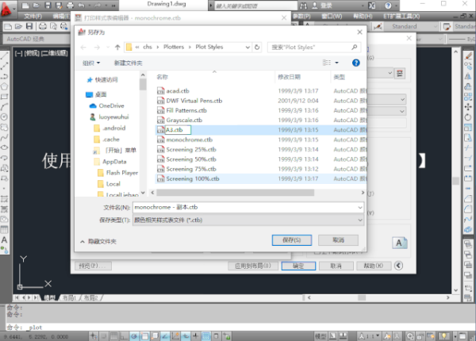Screen dimensions: 476x341
Task: Select the Polygon draw tool
Action: coord(4,86)
